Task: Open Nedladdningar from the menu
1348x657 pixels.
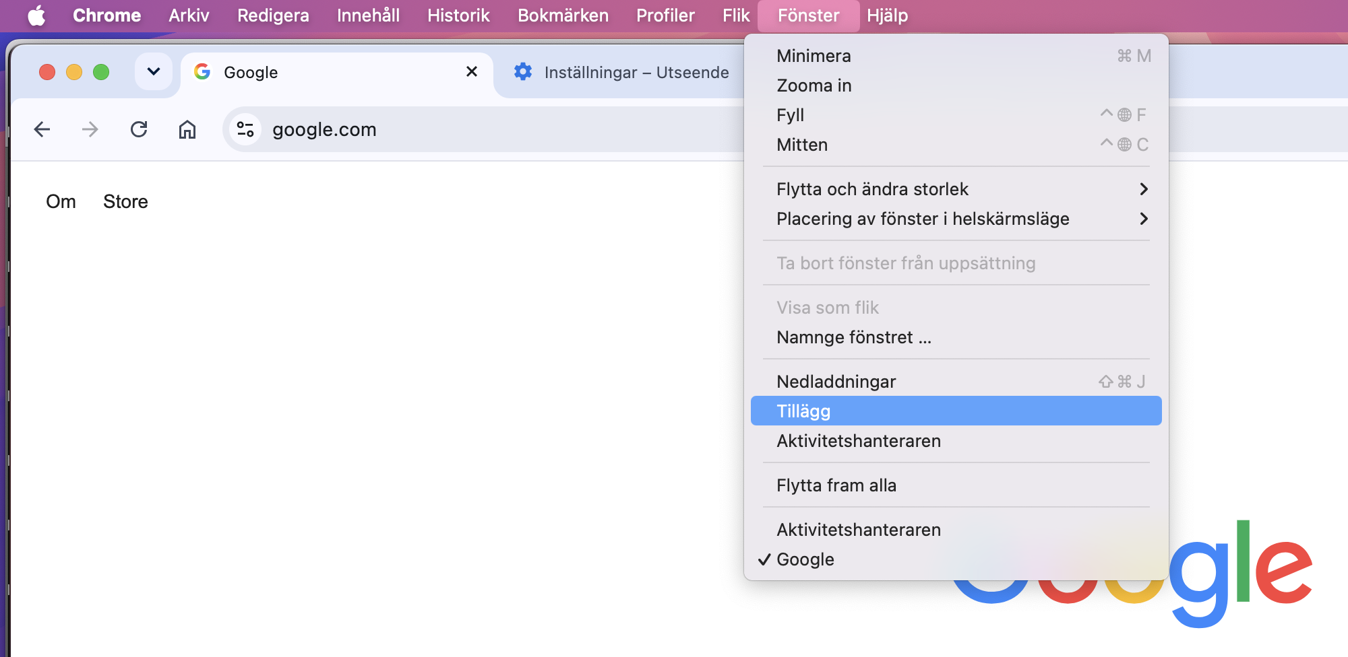Action: click(x=956, y=382)
